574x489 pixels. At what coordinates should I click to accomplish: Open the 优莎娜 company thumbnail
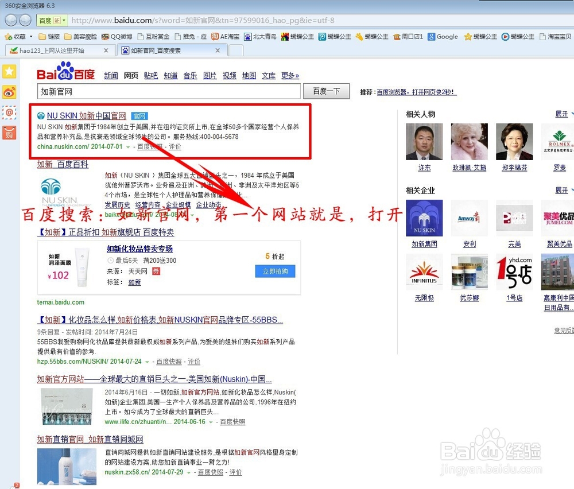470,272
